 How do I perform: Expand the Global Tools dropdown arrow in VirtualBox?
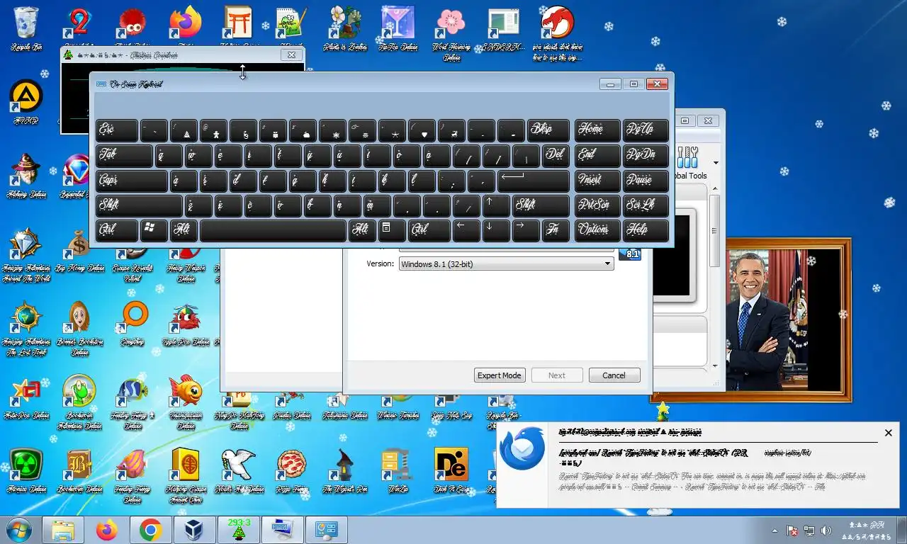pyautogui.click(x=716, y=163)
